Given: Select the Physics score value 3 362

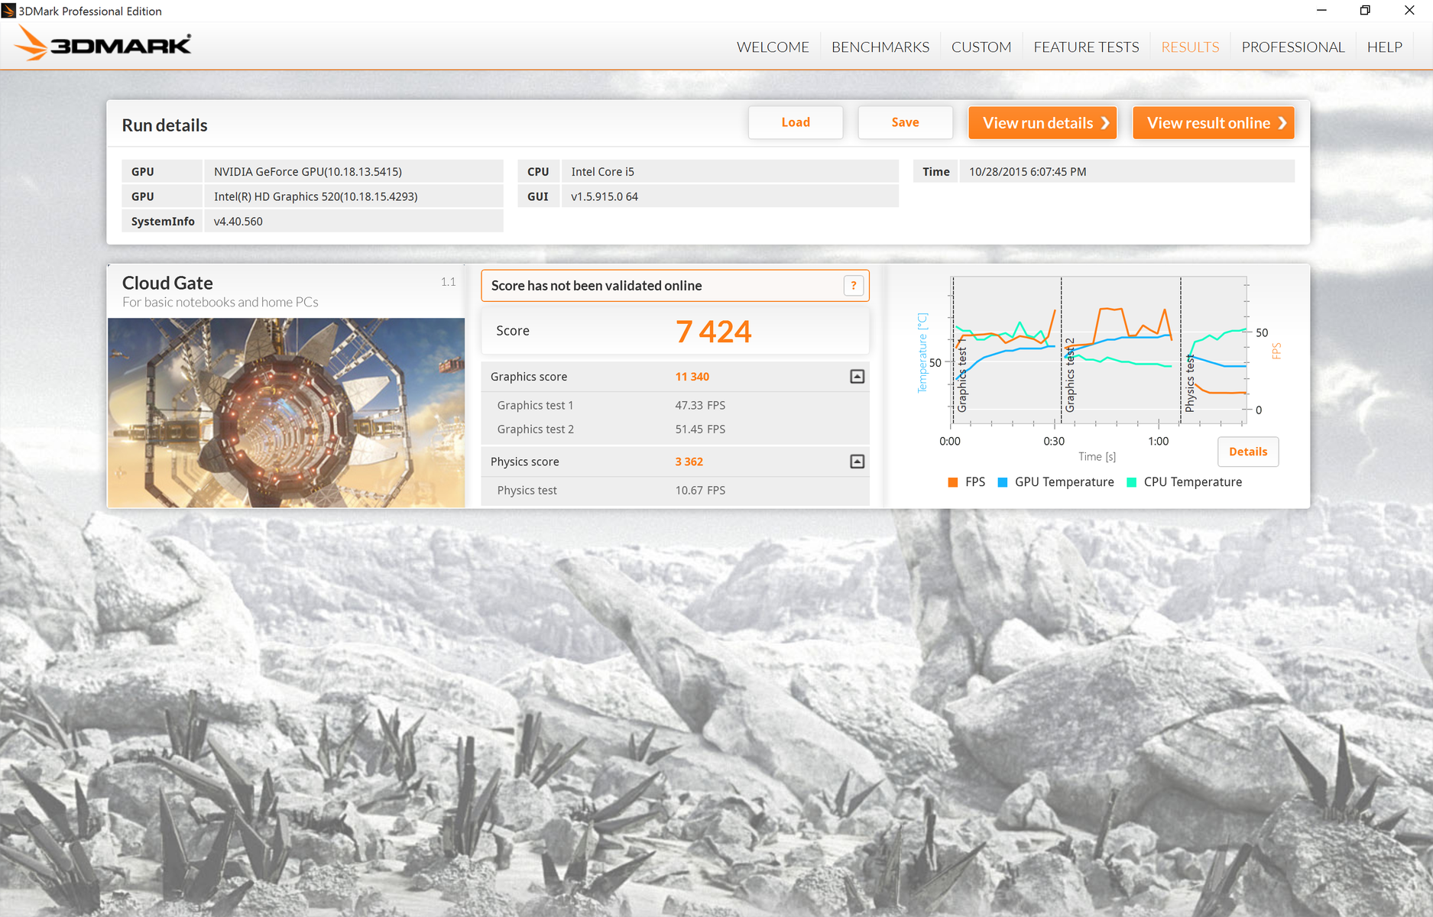Looking at the screenshot, I should 689,462.
